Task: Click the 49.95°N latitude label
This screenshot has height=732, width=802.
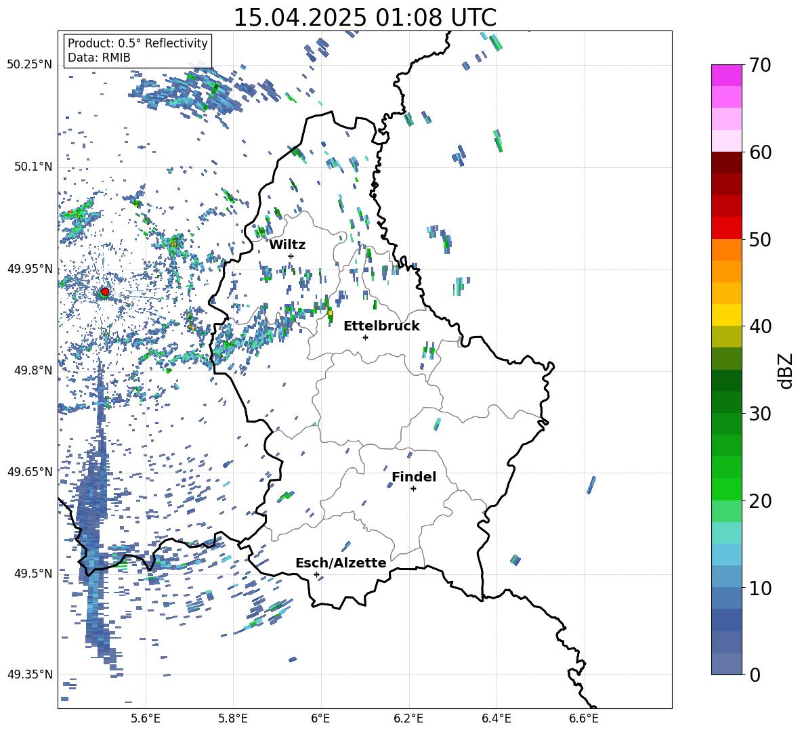Action: point(30,269)
